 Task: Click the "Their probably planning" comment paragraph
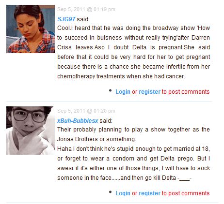point(133,134)
